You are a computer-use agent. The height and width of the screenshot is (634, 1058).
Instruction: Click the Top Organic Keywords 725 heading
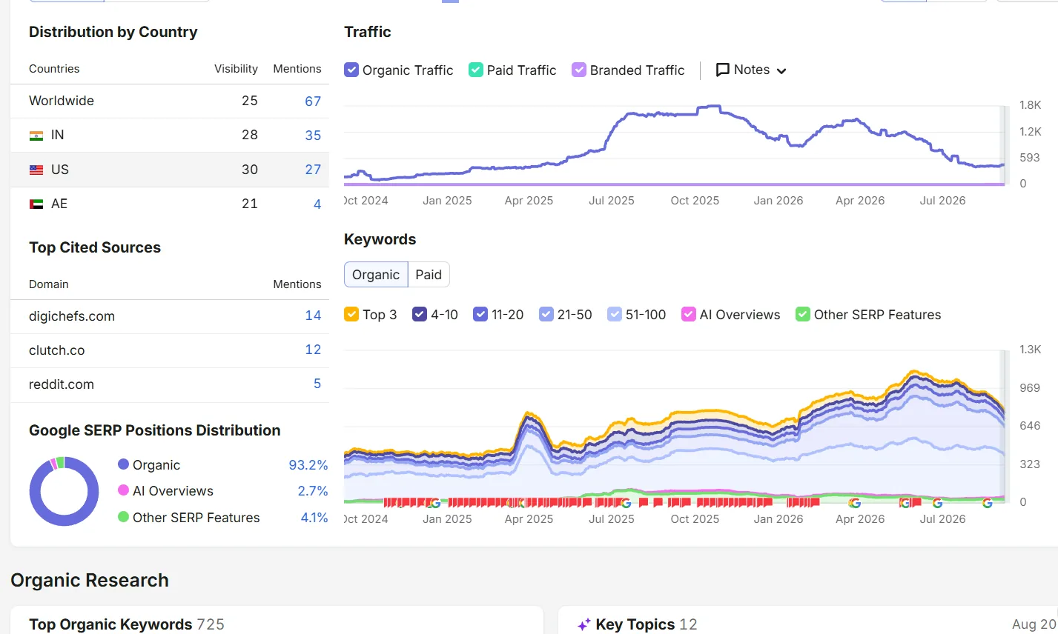127,624
